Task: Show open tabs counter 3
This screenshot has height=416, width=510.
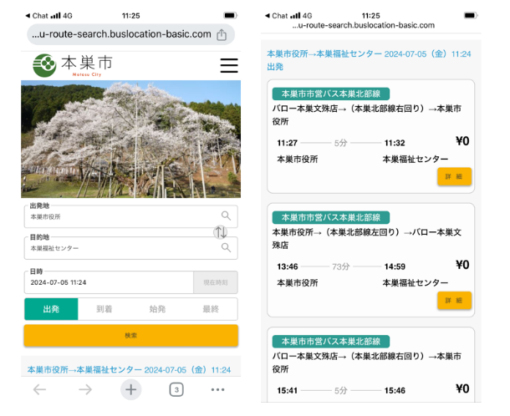Action: click(176, 389)
